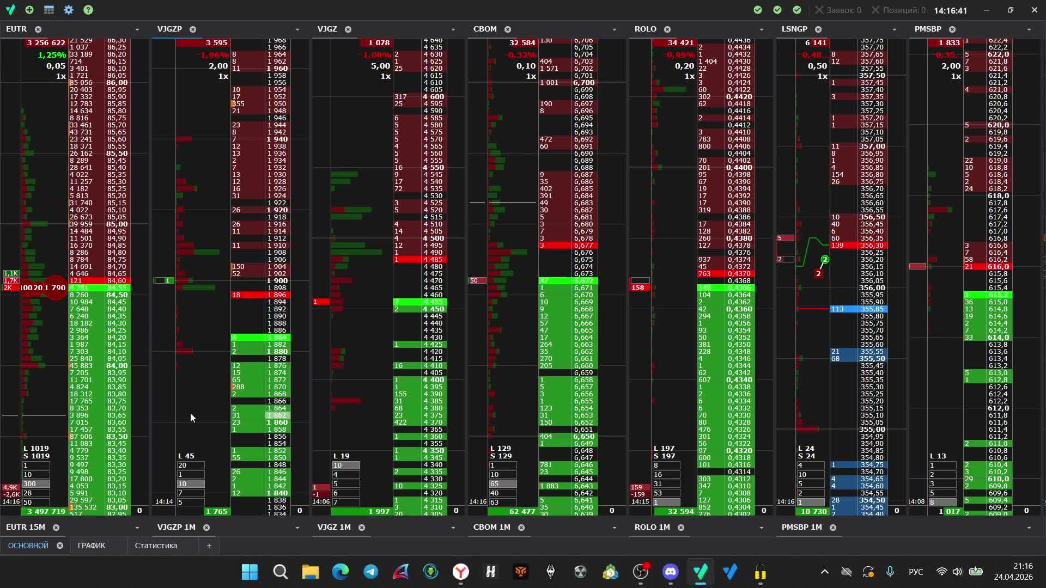
Task: Close the VJGZP panel tab
Action: [193, 29]
